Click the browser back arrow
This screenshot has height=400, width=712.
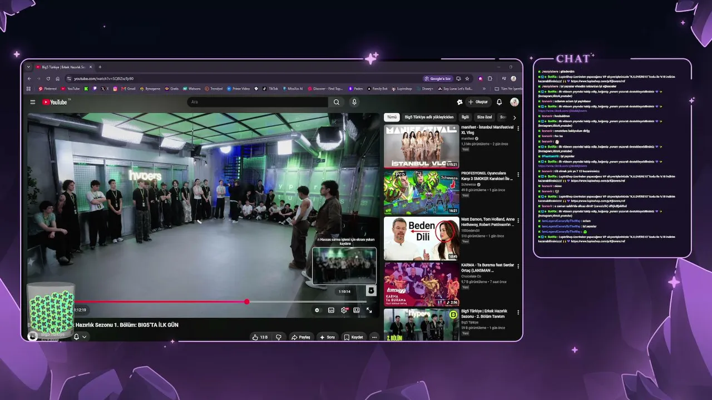click(29, 78)
